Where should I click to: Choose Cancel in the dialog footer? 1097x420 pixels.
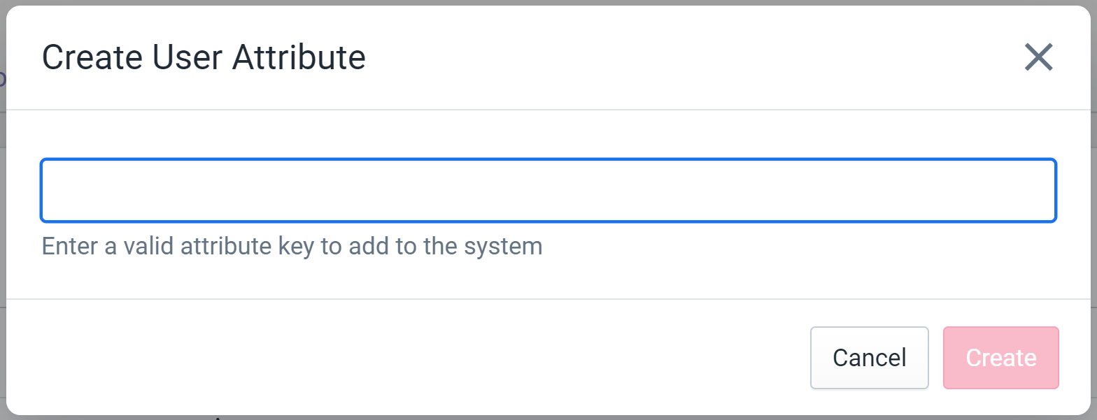[x=870, y=358]
